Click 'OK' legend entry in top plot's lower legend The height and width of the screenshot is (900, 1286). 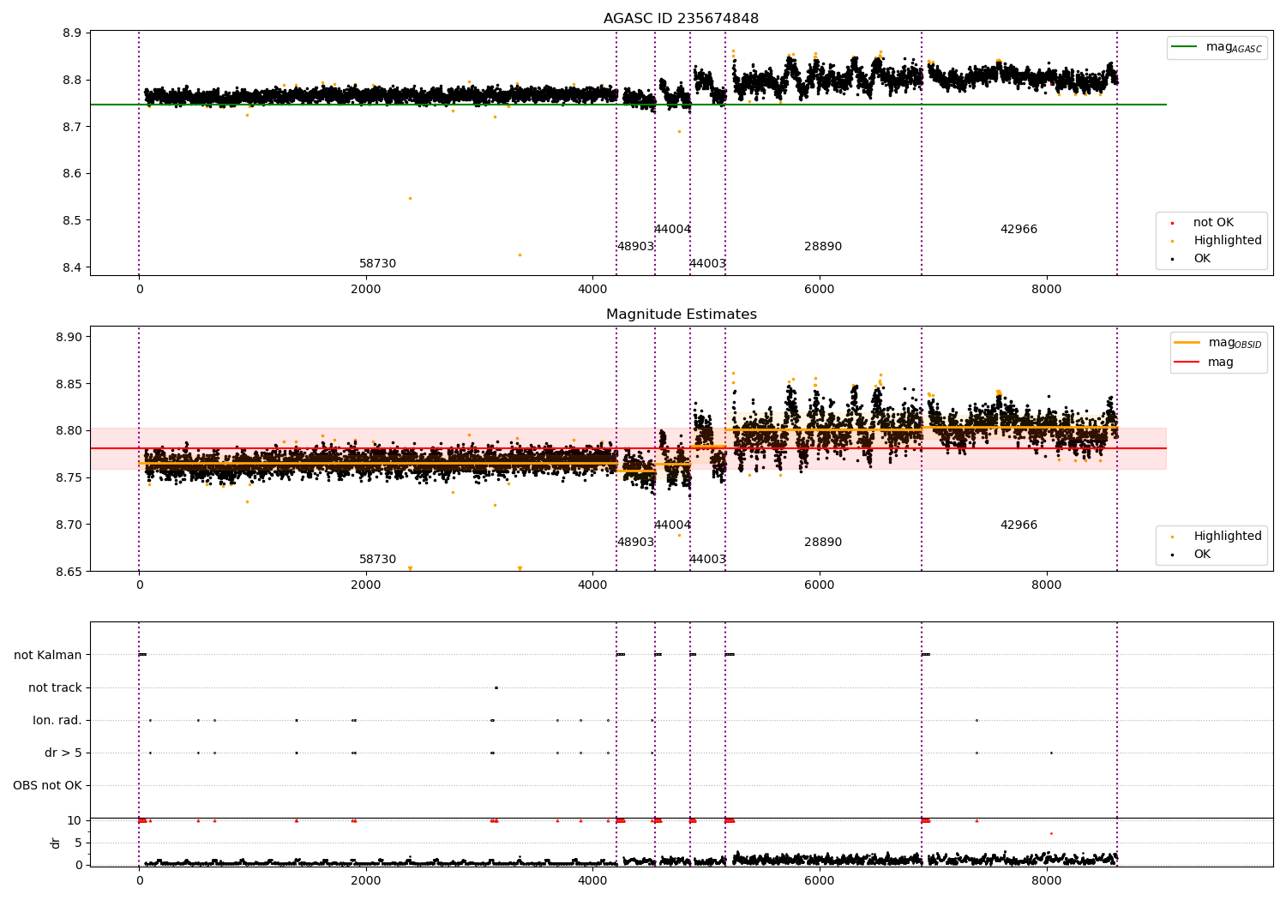pos(1192,259)
